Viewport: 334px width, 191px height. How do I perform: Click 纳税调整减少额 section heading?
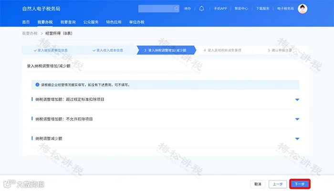[49, 139]
